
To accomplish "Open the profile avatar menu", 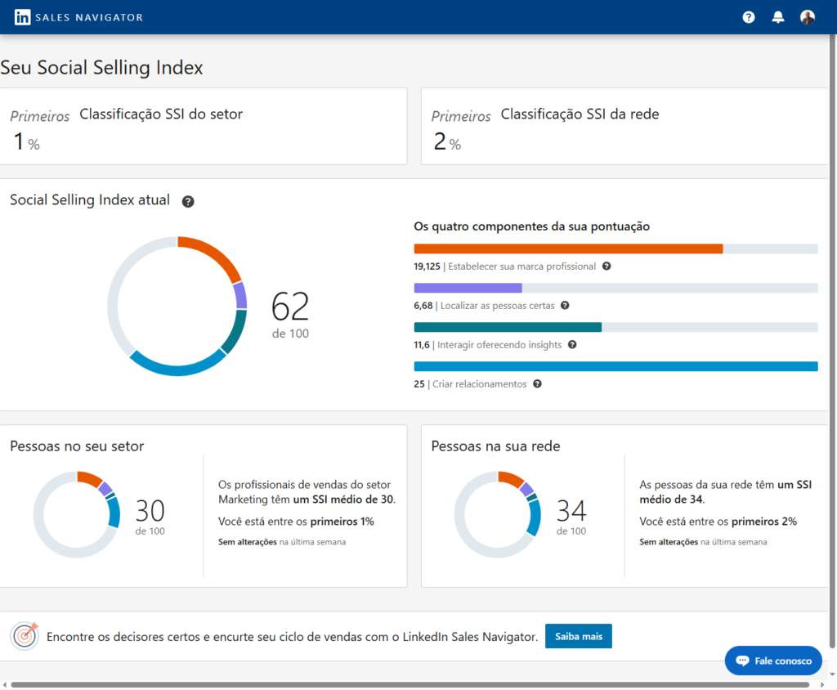I will (x=807, y=17).
